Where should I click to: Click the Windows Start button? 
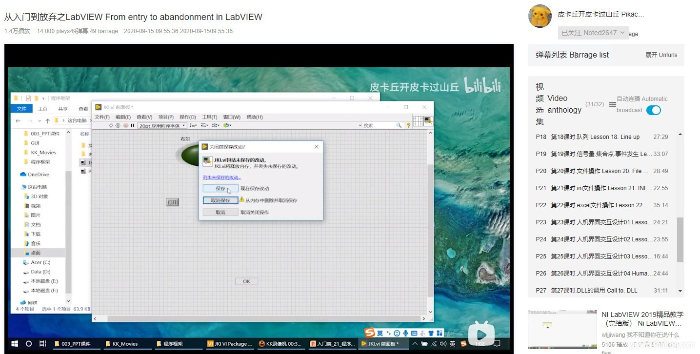15,344
